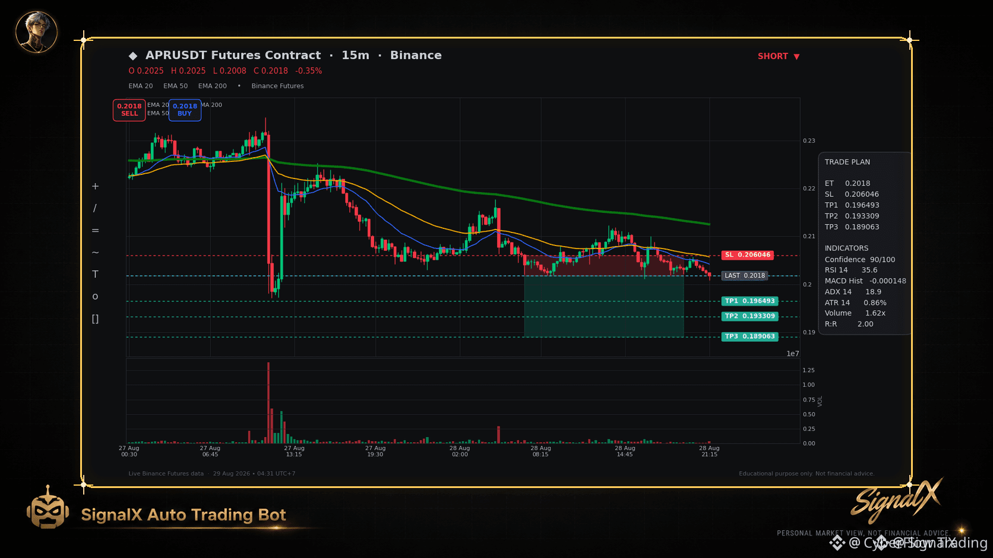Select the square brackets rectangle tool

coord(95,318)
